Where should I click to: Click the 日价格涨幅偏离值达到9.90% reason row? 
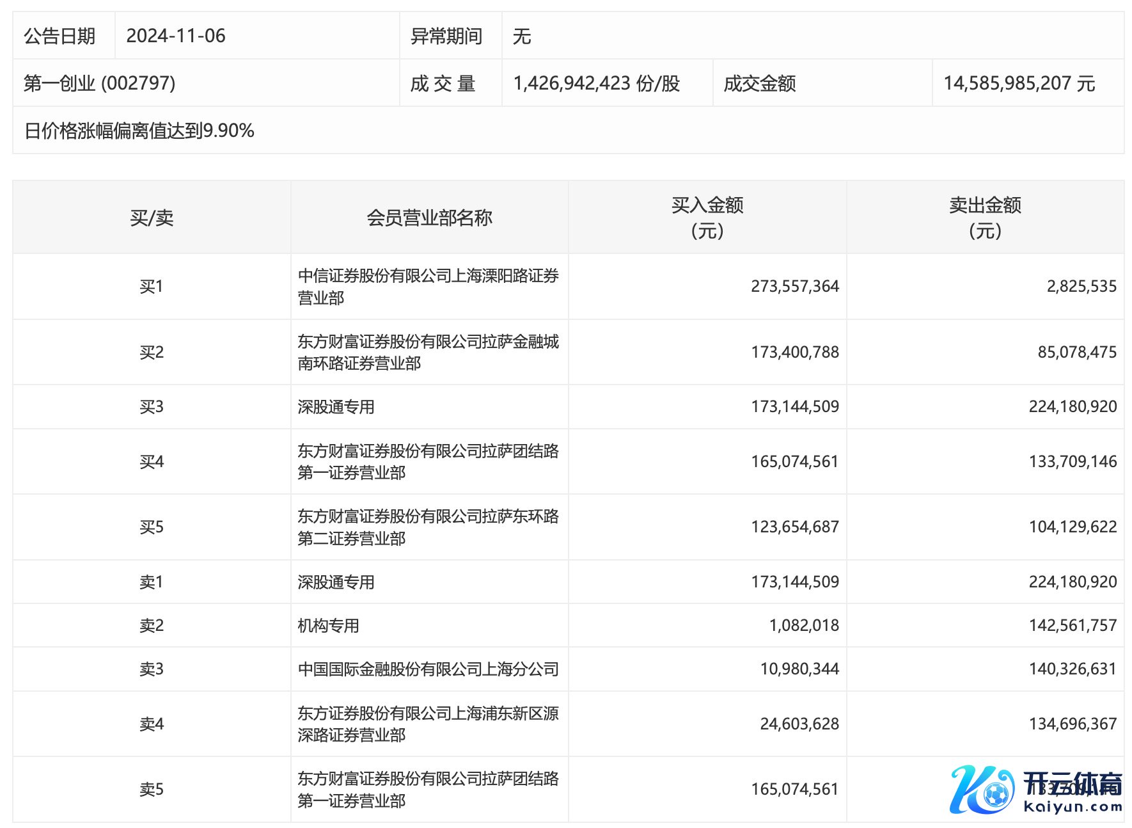point(139,131)
